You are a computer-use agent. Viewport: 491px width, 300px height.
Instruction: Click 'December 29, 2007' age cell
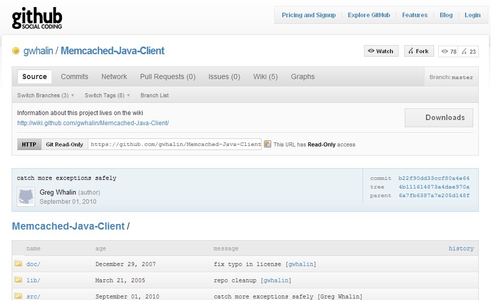point(125,265)
